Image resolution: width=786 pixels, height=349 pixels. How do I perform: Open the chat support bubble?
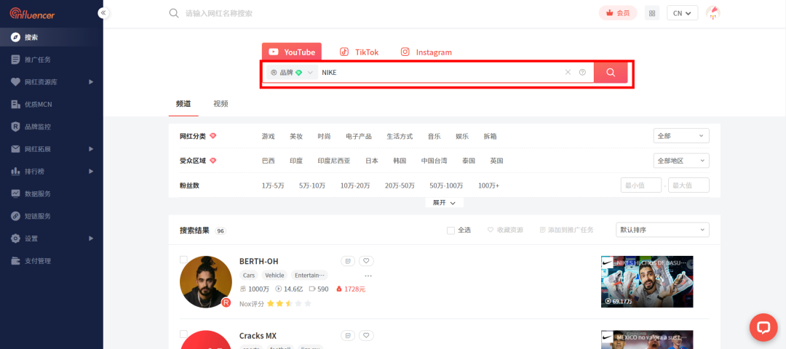pos(763,327)
